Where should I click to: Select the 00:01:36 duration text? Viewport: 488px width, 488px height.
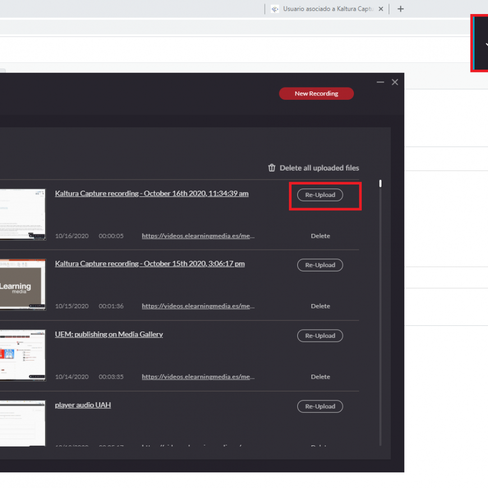click(x=111, y=306)
